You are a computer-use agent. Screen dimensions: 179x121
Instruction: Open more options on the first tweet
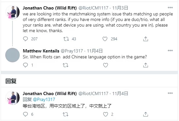pyautogui.click(x=170, y=8)
